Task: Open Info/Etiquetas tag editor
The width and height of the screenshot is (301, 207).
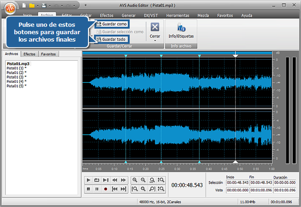Action: pos(181,31)
